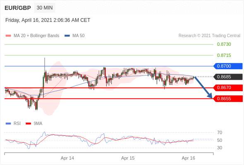Image resolution: width=244 pixels, height=165 pixels.
Task: Click the date and time stamp text
Action: point(48,20)
